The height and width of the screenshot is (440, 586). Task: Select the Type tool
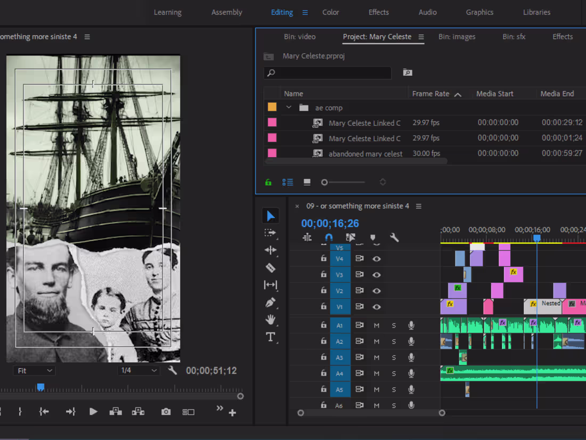271,337
